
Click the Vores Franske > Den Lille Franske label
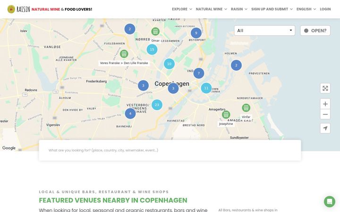[x=124, y=63]
